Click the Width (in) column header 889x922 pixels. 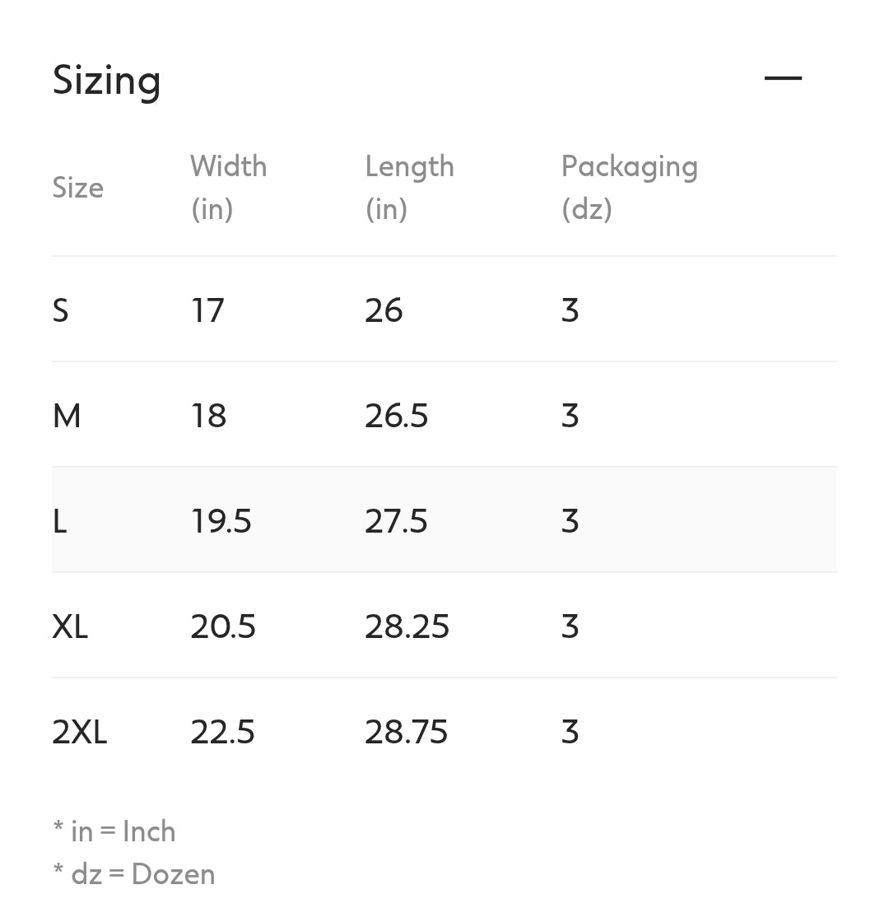(228, 188)
